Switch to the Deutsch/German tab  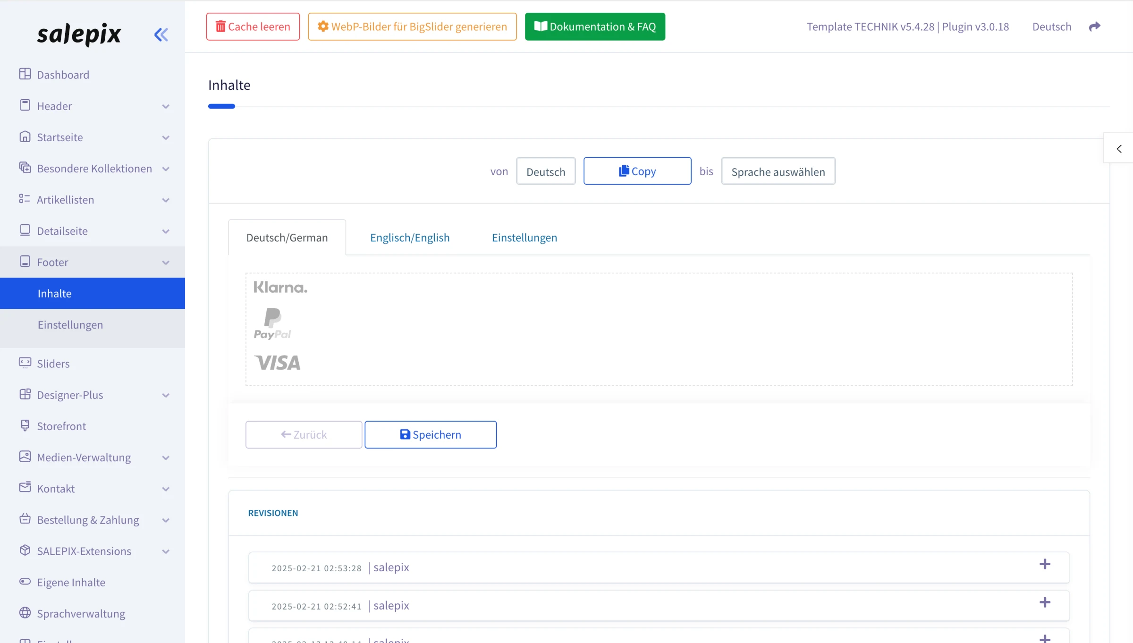(x=287, y=237)
